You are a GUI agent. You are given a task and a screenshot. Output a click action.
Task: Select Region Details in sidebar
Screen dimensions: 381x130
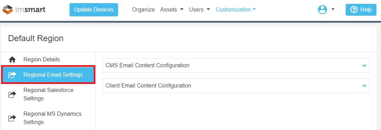click(42, 59)
